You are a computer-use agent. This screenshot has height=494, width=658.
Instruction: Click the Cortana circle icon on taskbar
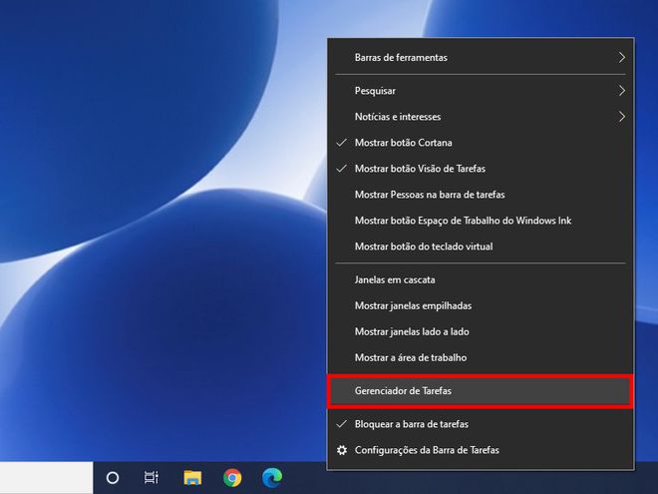(x=113, y=478)
